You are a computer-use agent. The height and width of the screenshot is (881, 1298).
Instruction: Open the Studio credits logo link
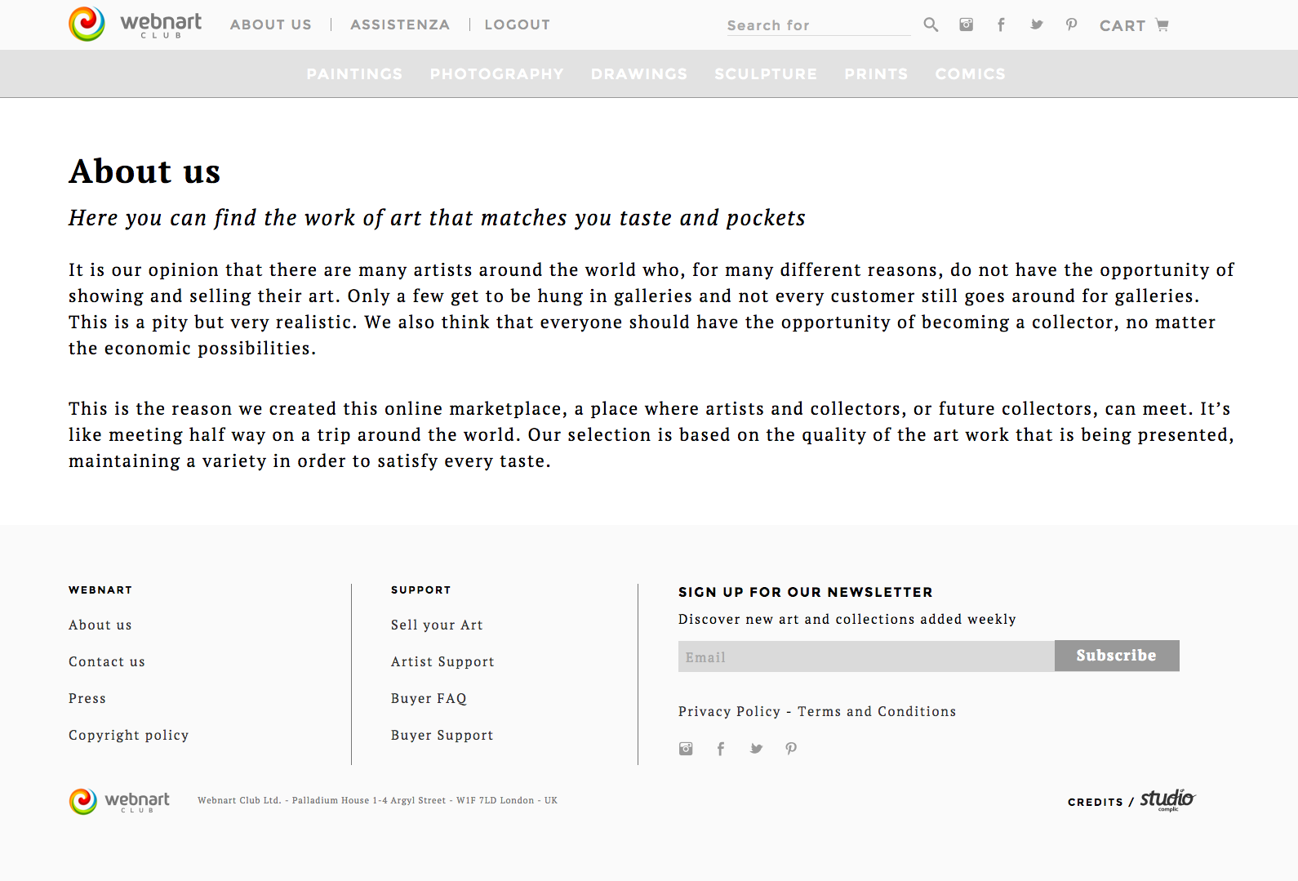click(1167, 799)
